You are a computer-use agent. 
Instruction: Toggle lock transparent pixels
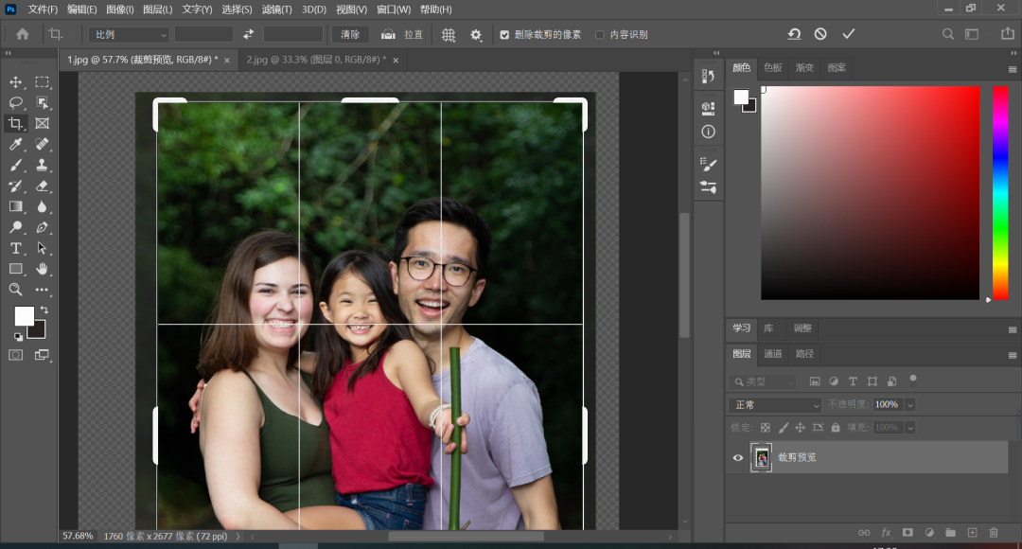[766, 428]
